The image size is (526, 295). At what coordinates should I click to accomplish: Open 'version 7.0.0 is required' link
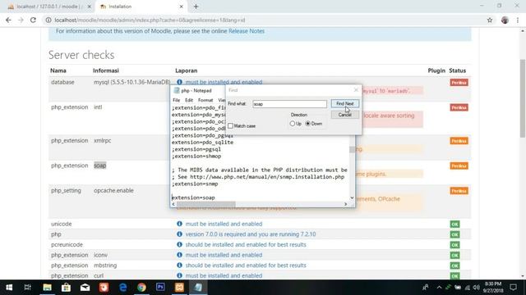coord(251,234)
